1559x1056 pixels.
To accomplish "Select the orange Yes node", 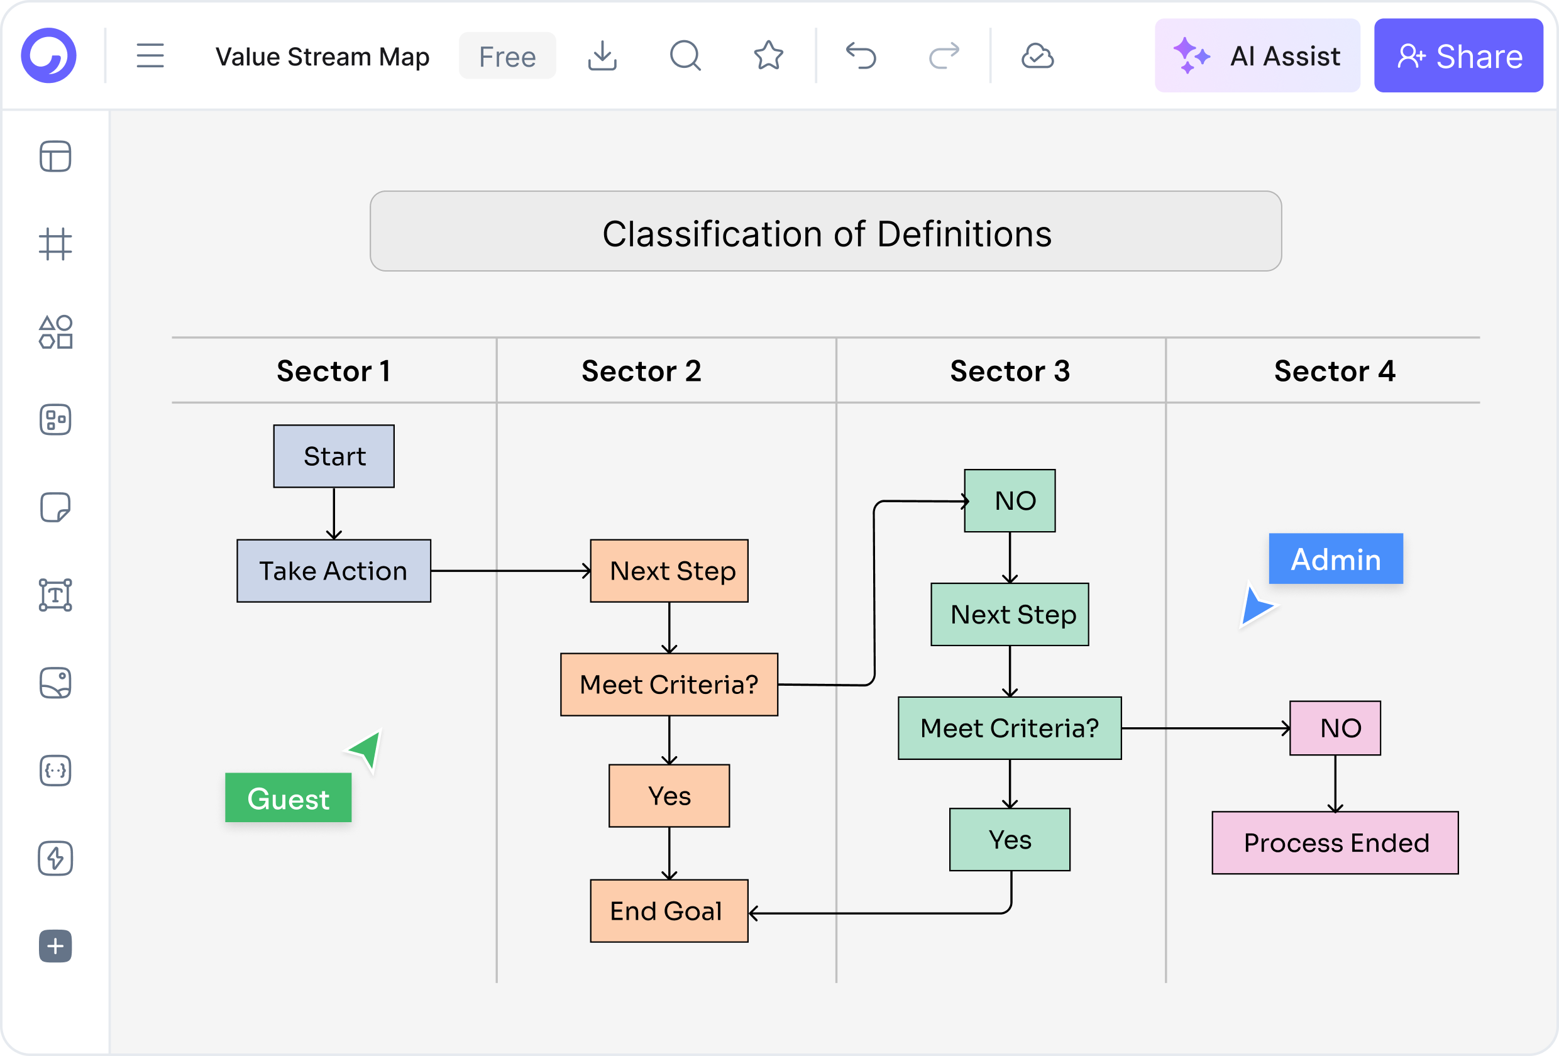I will point(669,796).
